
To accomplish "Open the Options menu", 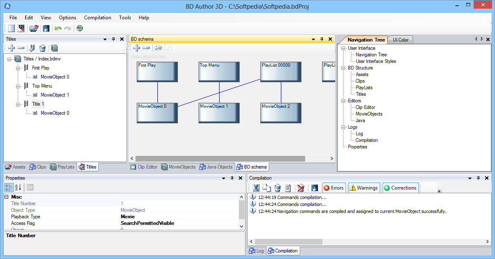I will (68, 18).
